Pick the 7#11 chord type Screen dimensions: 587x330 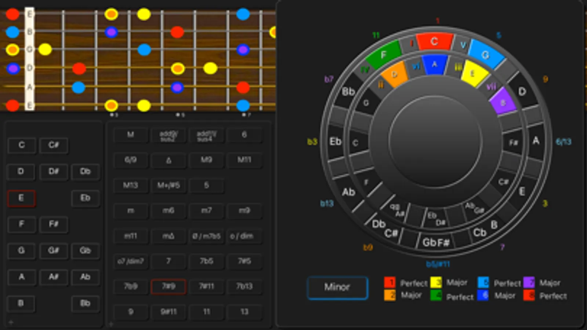click(x=206, y=287)
